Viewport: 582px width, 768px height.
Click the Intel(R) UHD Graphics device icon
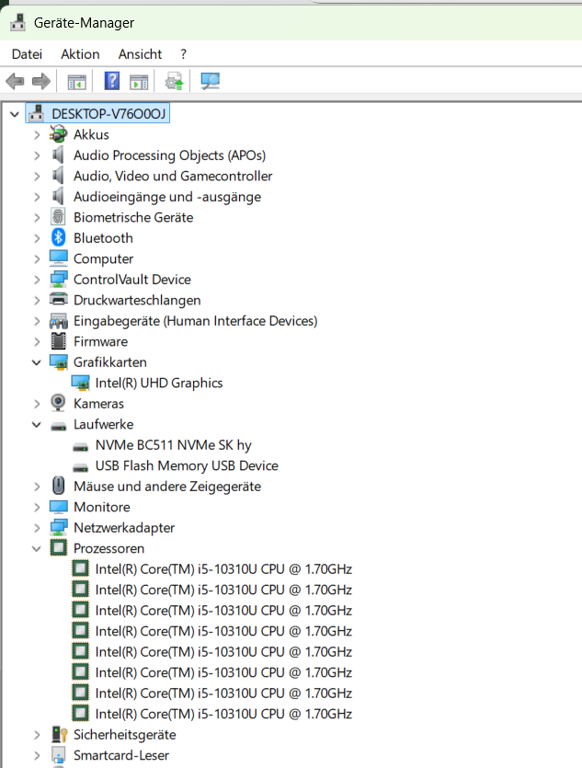click(x=80, y=383)
